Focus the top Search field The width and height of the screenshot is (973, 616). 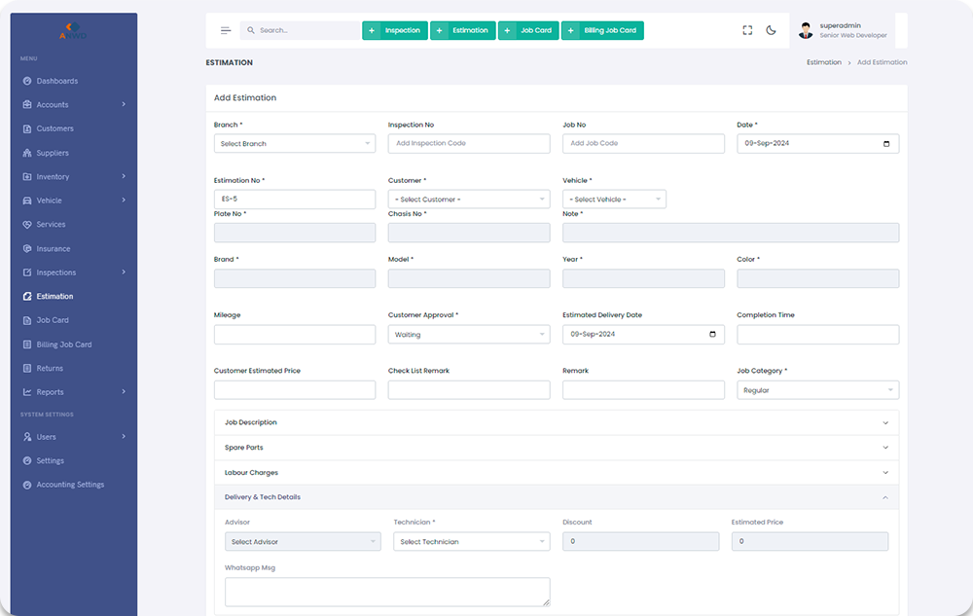coord(301,30)
